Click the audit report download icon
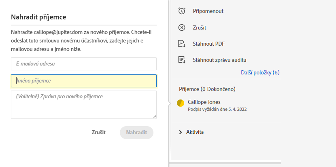 coord(182,60)
